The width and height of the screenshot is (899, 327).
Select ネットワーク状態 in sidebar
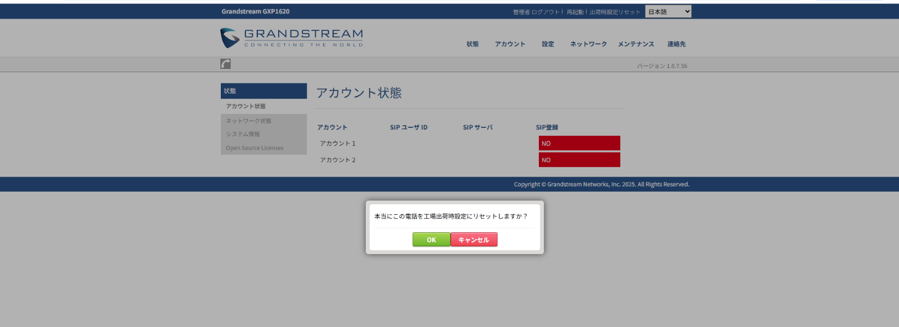248,121
